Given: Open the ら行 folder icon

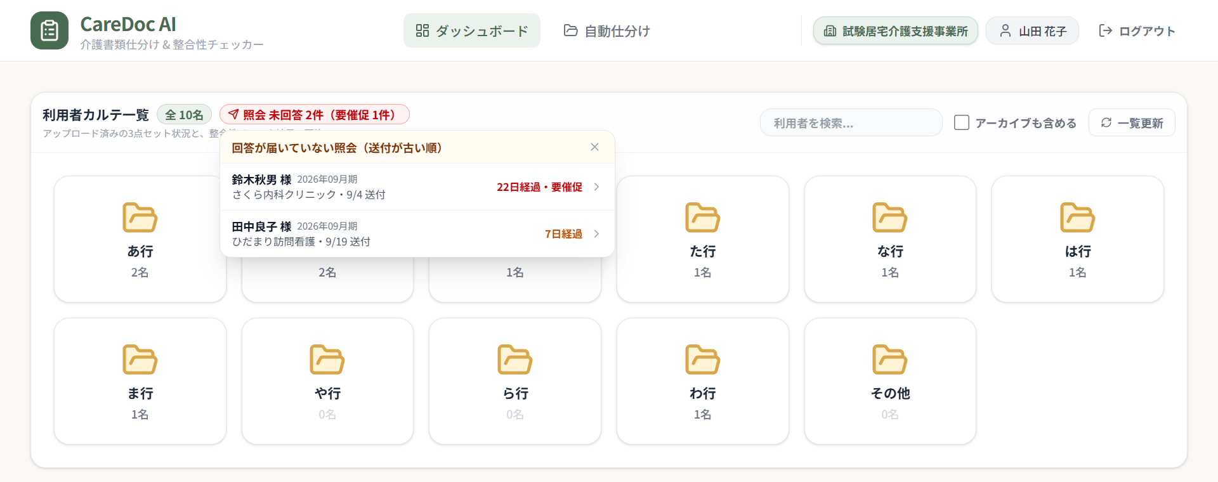Looking at the screenshot, I should [x=514, y=360].
